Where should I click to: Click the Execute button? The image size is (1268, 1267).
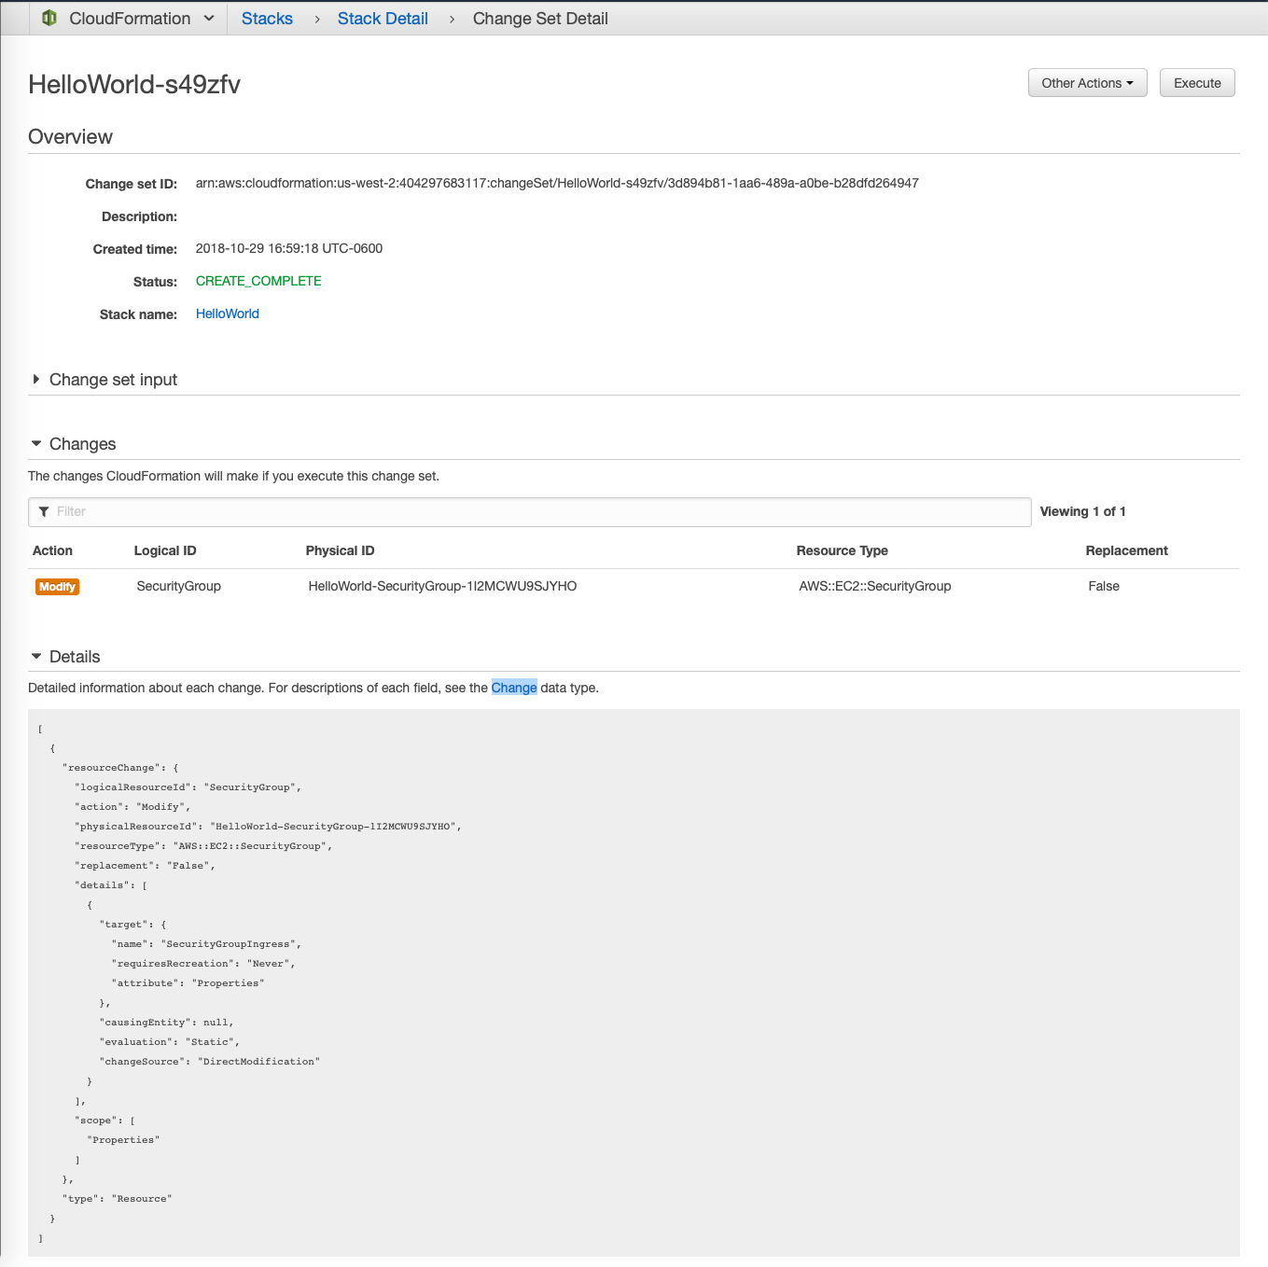(x=1197, y=83)
